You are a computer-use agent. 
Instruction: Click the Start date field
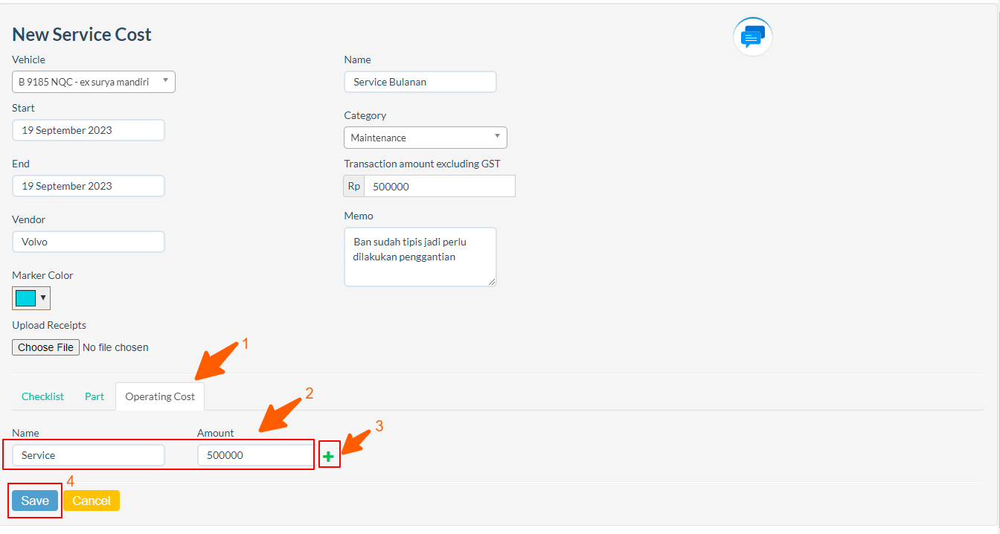coord(89,130)
